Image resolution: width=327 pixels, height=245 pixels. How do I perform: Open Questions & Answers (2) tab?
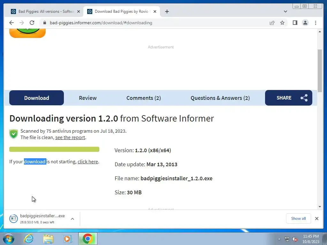(x=220, y=98)
